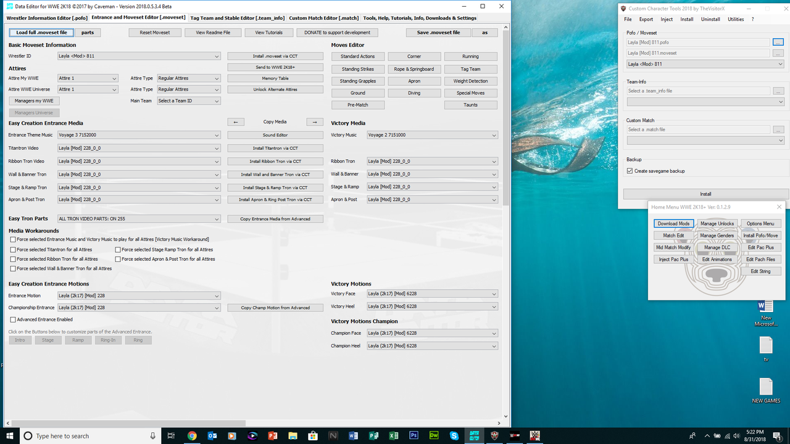Open the Entrance Theme Music dropdown

click(x=138, y=134)
